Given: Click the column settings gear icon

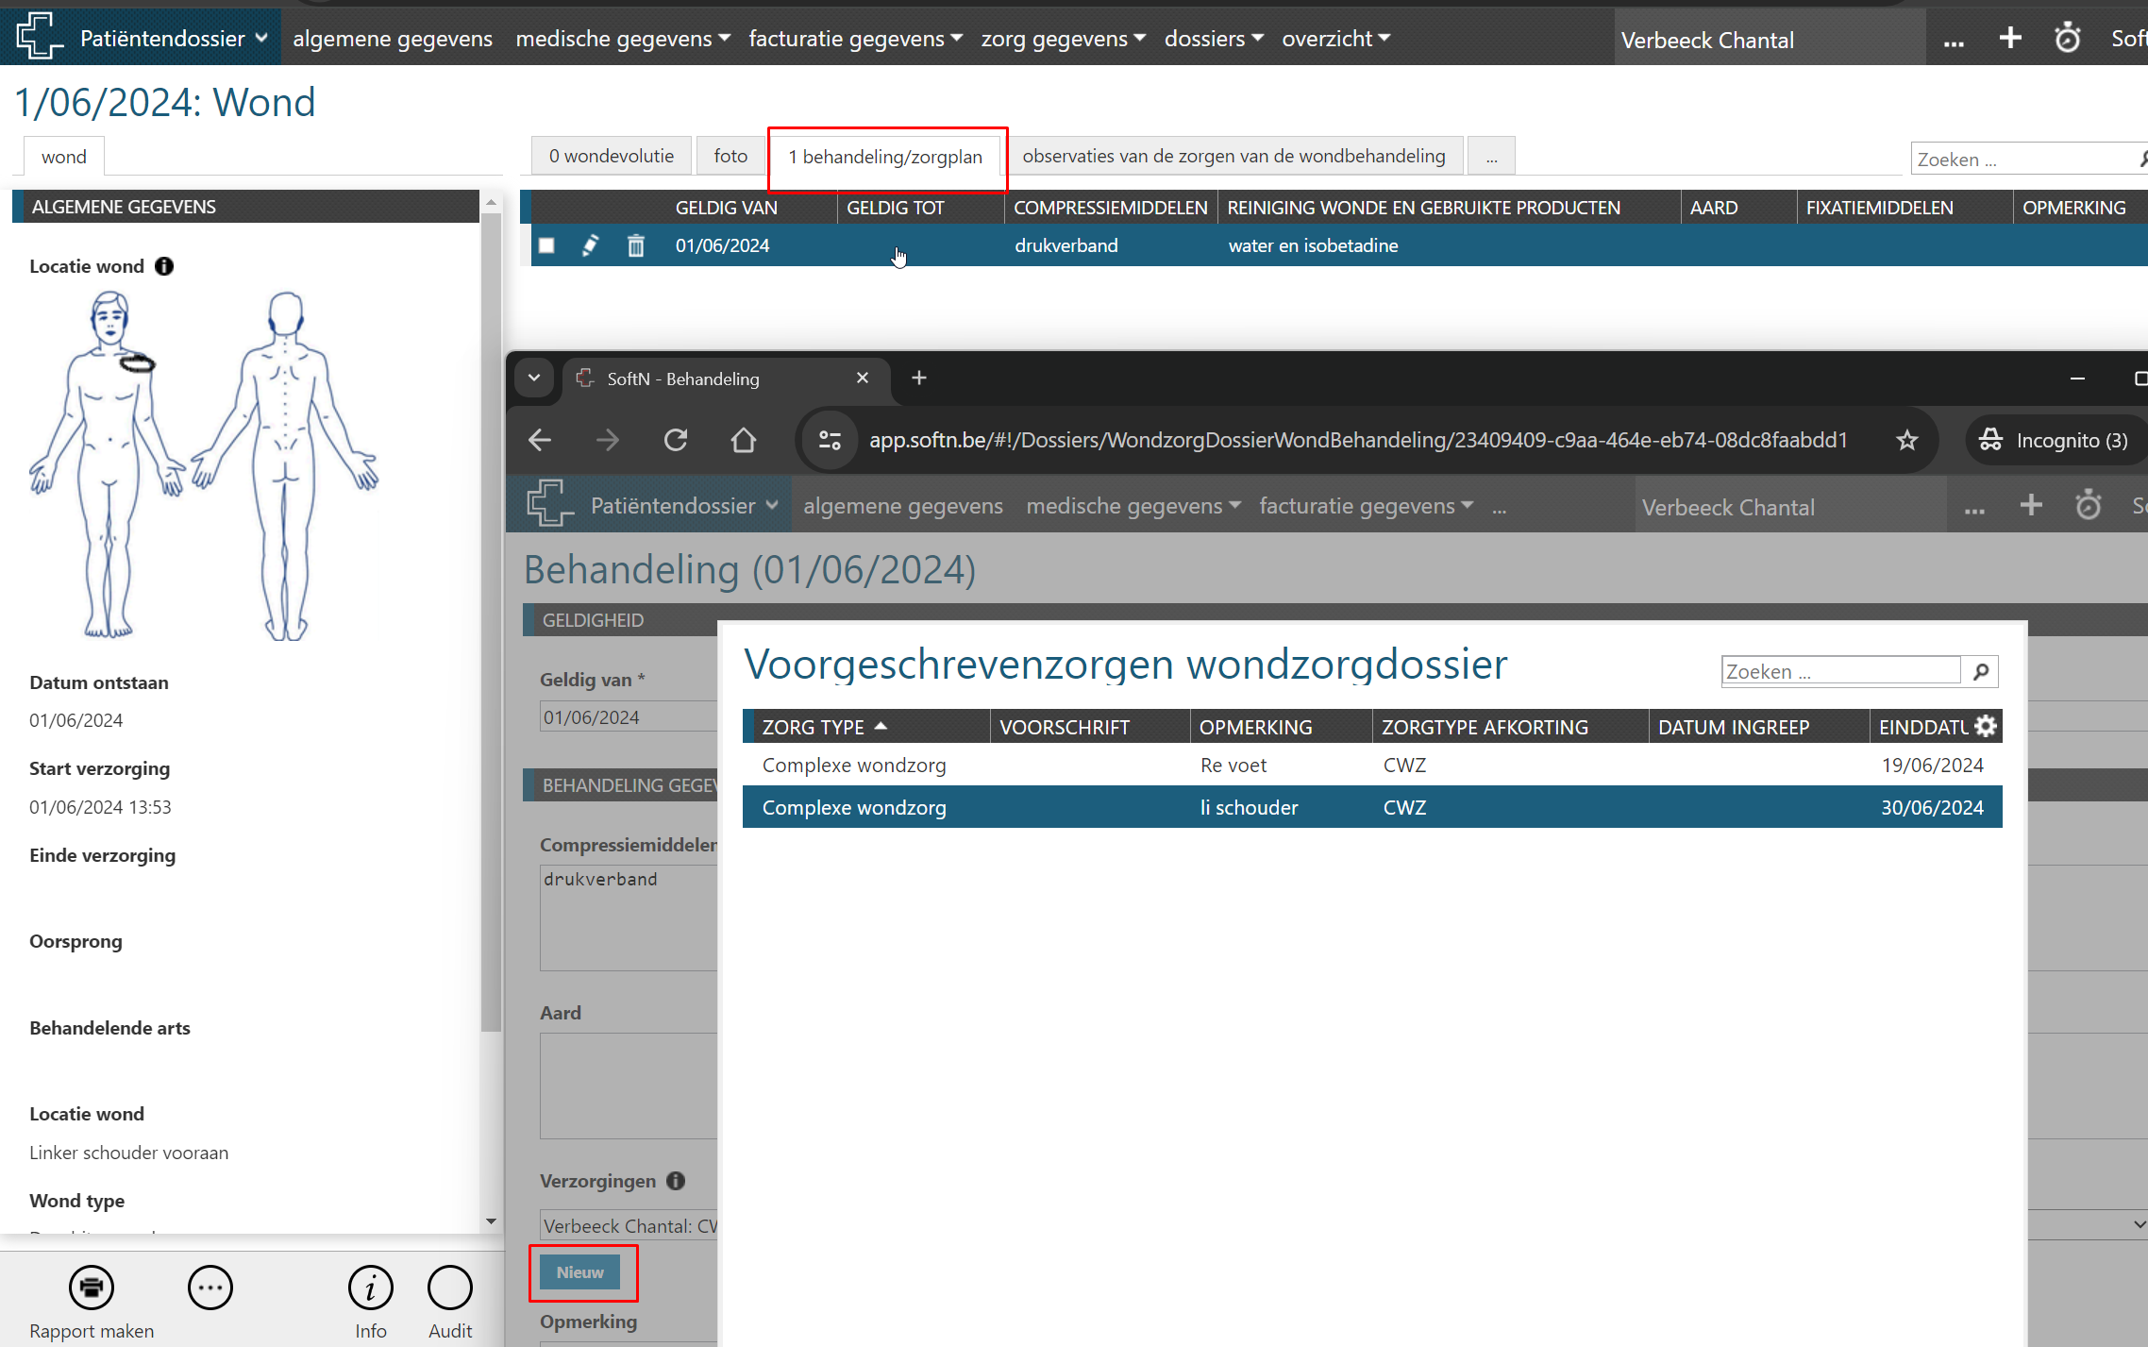Looking at the screenshot, I should tap(1986, 726).
